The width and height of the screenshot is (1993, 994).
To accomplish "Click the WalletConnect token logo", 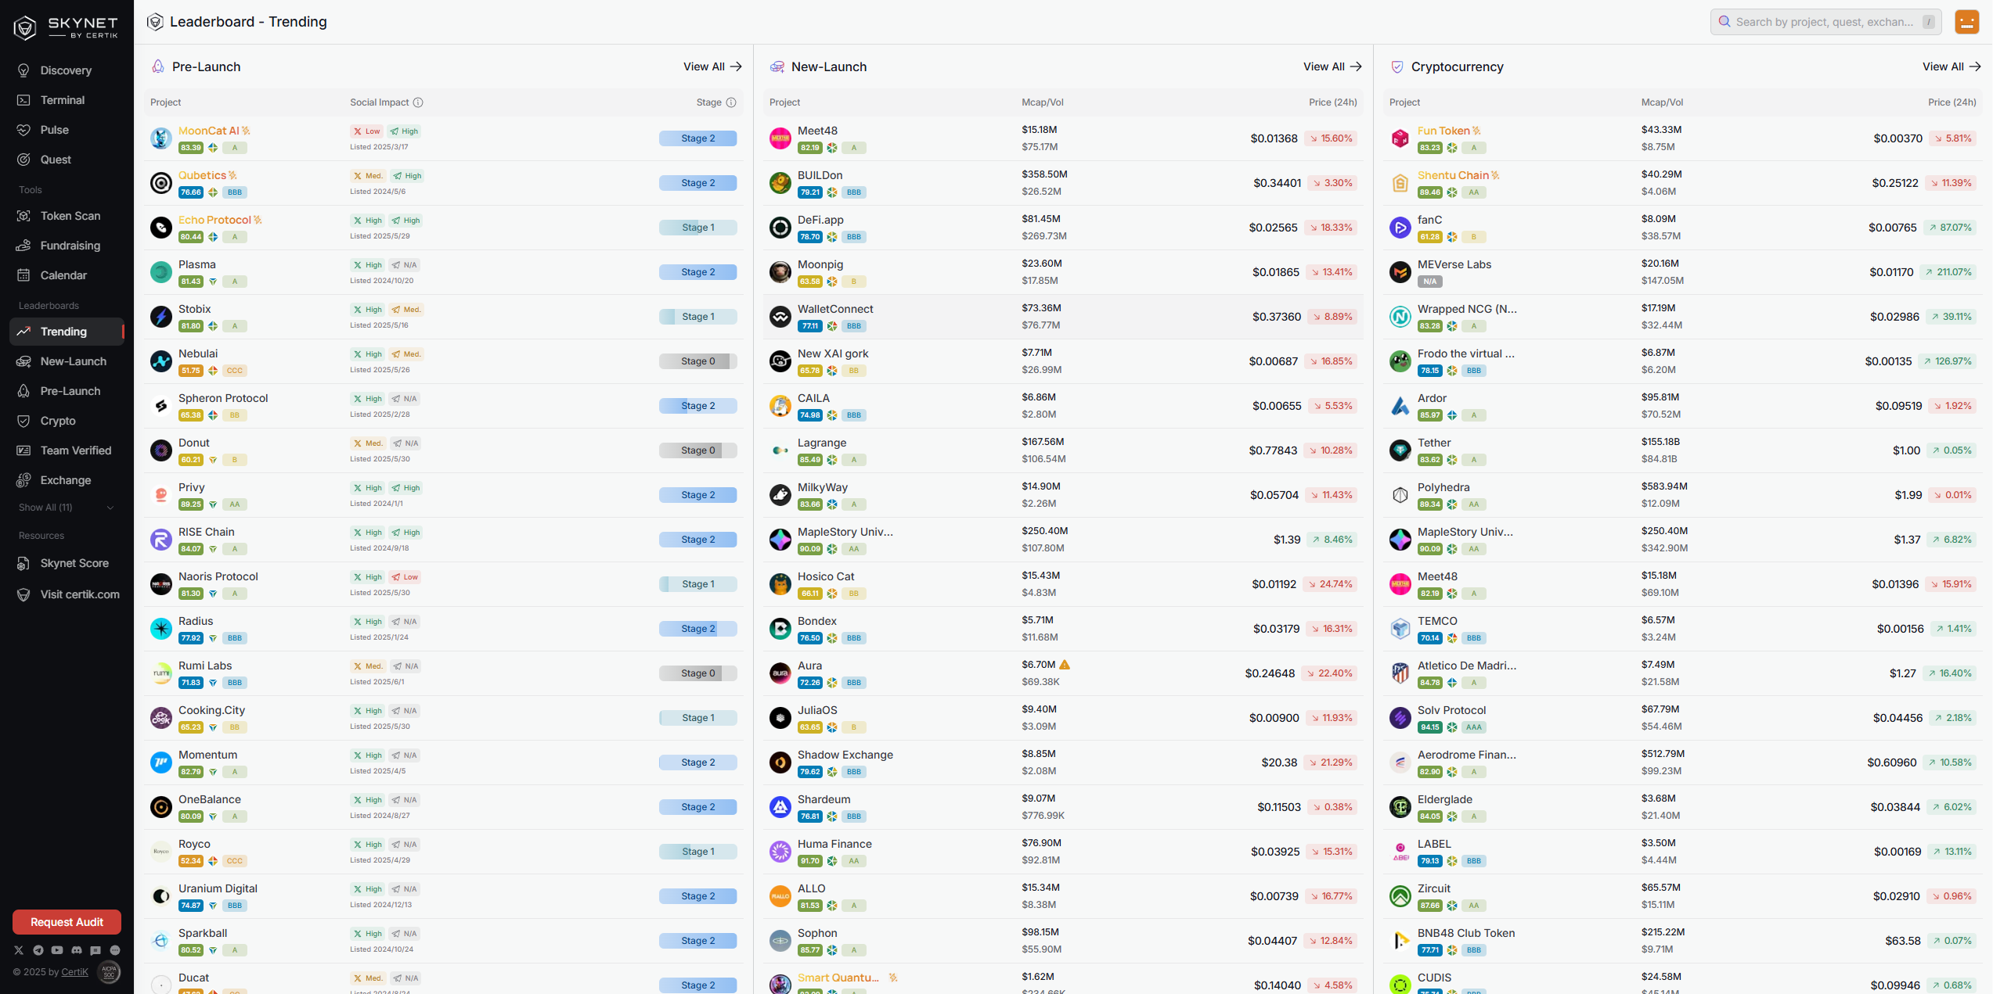I will tap(780, 317).
